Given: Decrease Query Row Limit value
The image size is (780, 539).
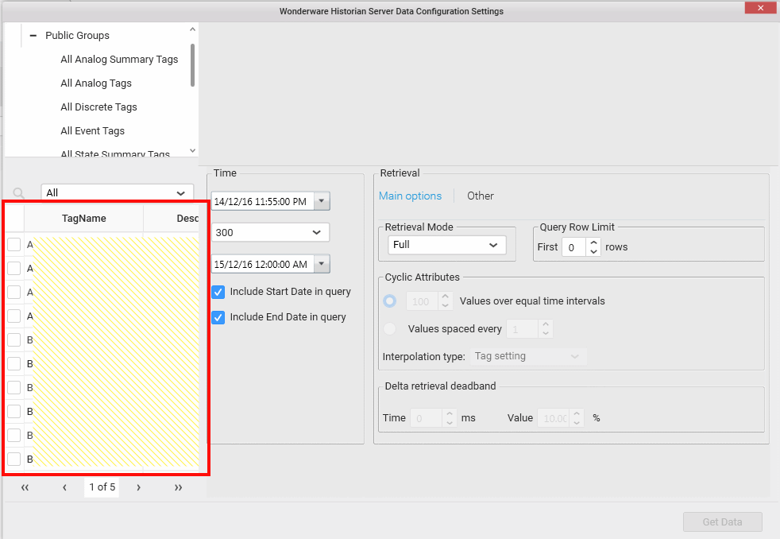Looking at the screenshot, I should pos(593,251).
